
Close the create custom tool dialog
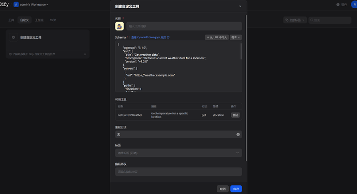240,6
